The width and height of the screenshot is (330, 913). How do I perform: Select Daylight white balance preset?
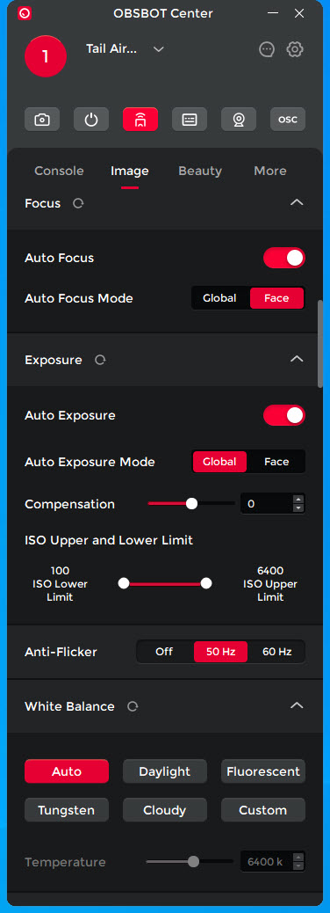click(165, 771)
